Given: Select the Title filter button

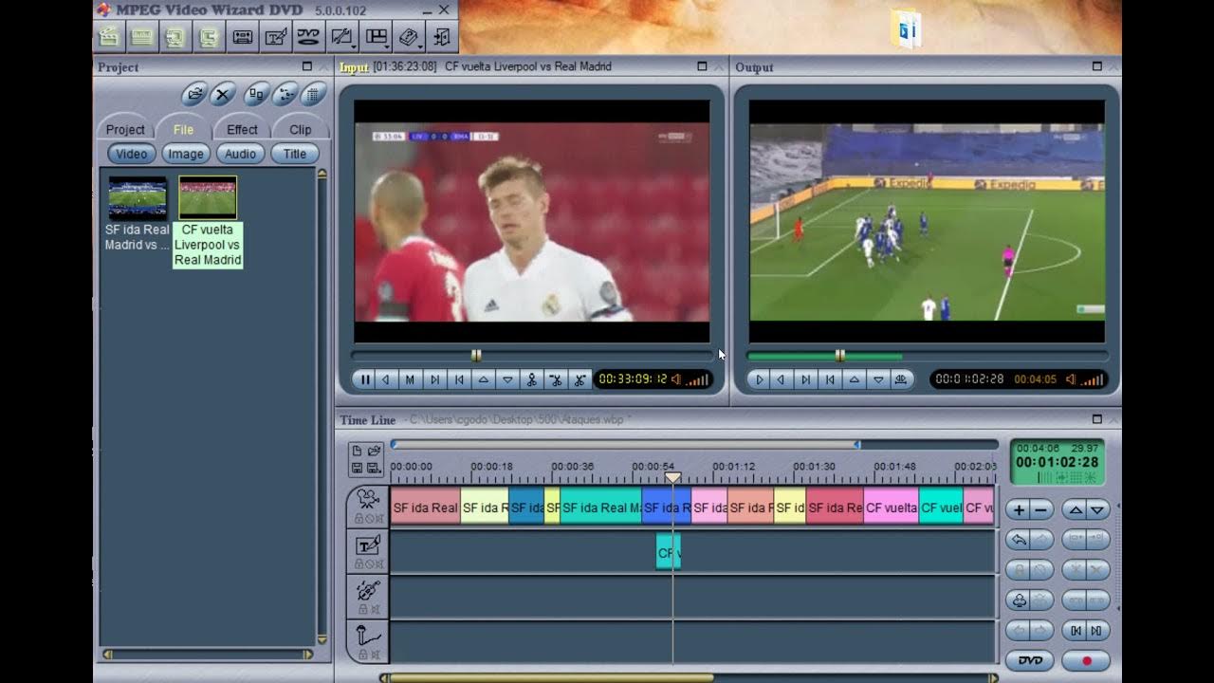Looking at the screenshot, I should point(295,154).
